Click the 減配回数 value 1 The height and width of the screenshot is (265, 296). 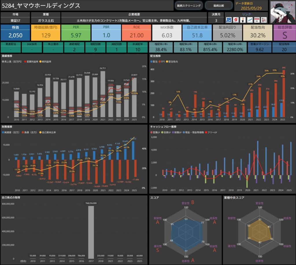pos(116,50)
